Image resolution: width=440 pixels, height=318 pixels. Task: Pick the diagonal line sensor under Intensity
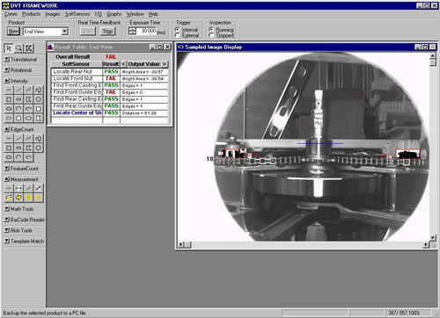click(x=18, y=90)
